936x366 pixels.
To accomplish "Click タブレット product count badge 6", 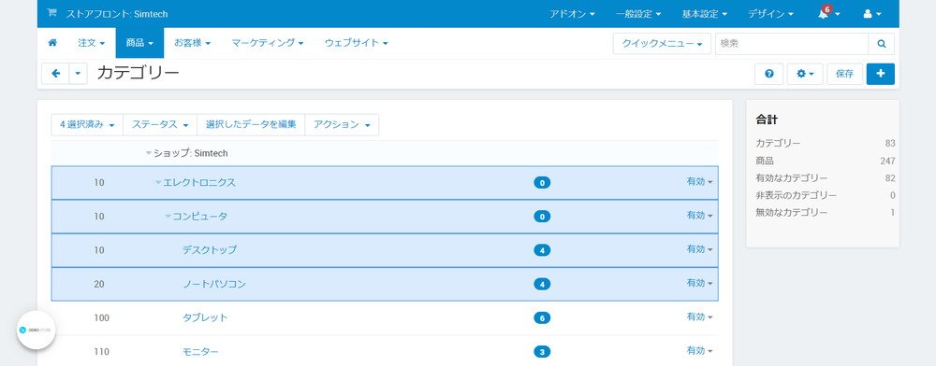I will (542, 318).
